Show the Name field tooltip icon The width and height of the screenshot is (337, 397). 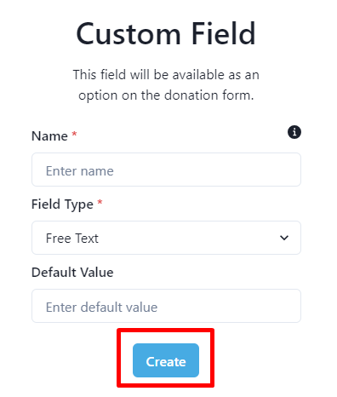pyautogui.click(x=294, y=132)
